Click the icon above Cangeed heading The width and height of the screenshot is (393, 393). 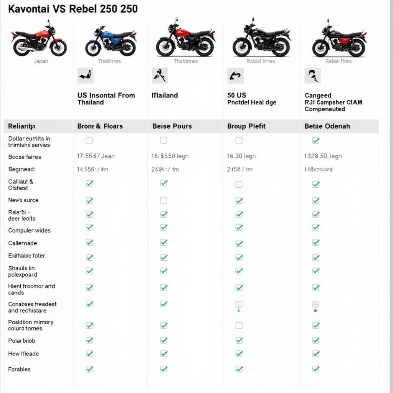312,76
